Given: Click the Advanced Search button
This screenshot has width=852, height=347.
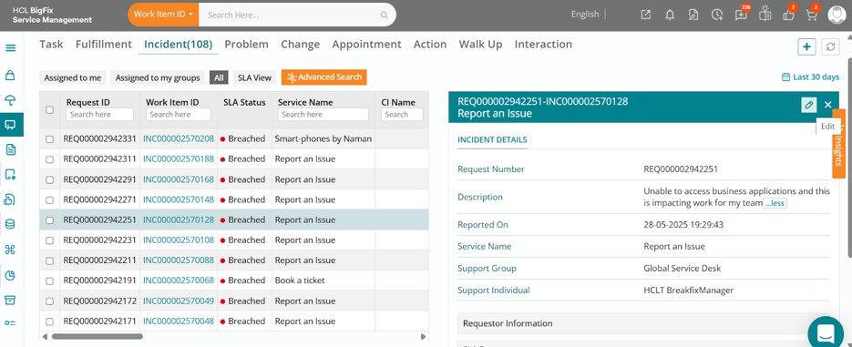Looking at the screenshot, I should tap(323, 77).
